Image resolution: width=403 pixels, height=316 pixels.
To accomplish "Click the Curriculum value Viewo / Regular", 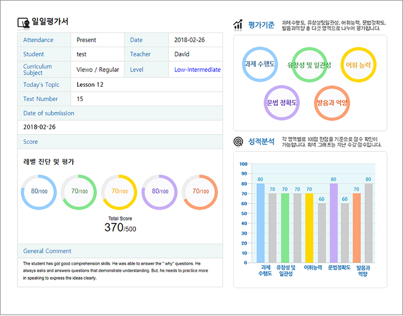I will 98,70.
